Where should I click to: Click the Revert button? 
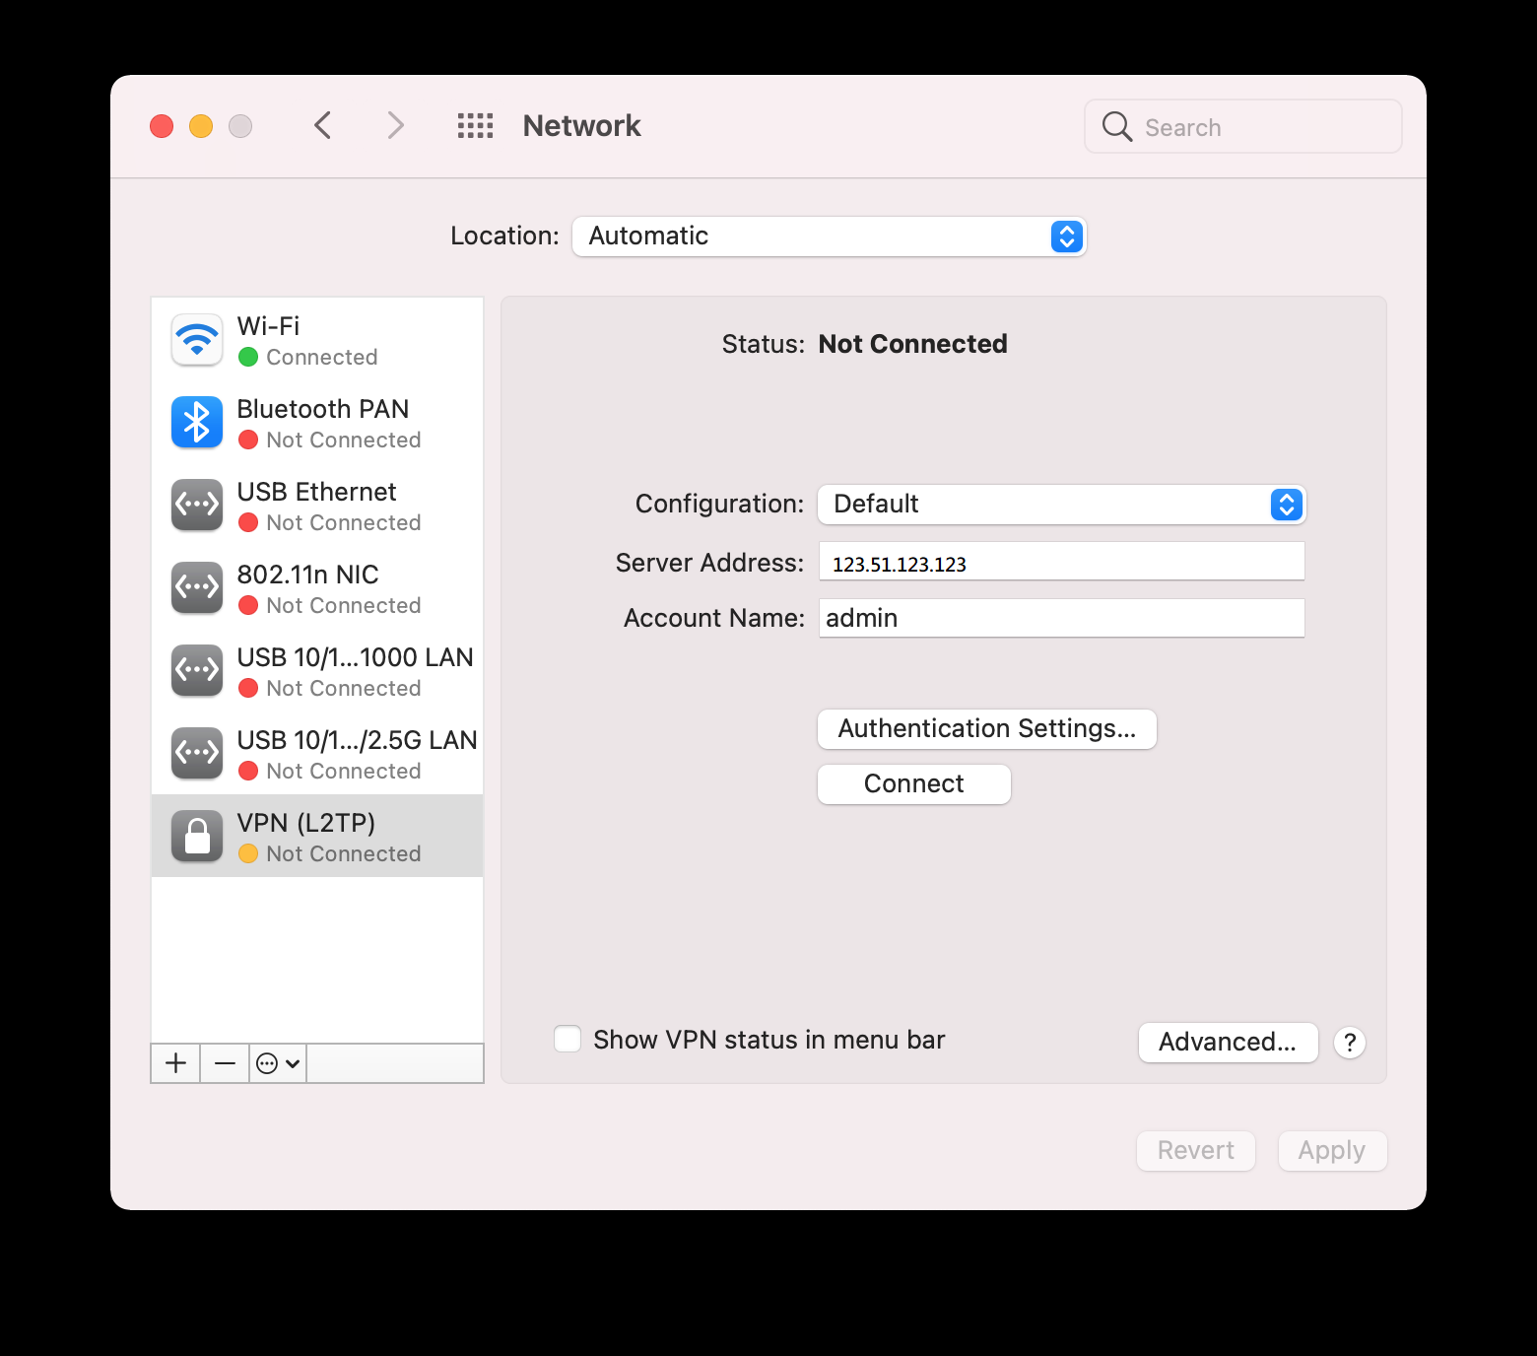[x=1196, y=1150]
